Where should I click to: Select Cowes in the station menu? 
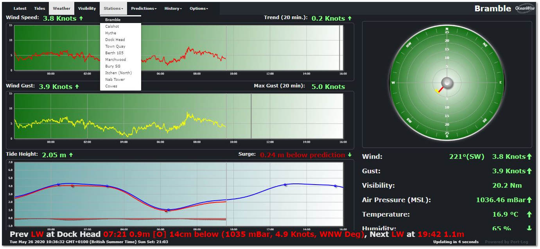click(x=111, y=86)
